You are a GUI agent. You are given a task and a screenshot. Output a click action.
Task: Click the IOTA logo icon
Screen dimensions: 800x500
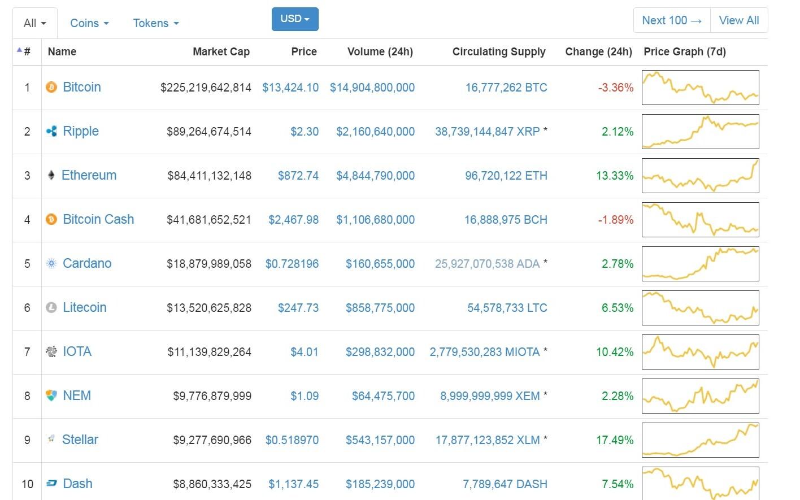point(51,351)
